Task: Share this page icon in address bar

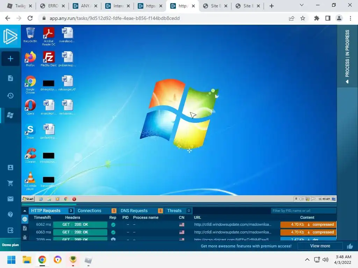Action: click(x=292, y=18)
